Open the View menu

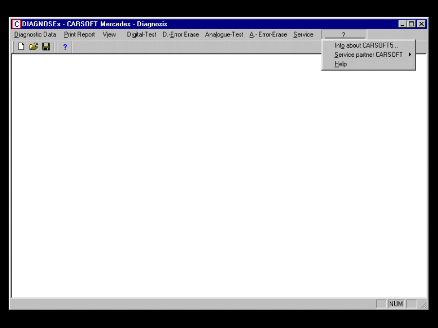click(x=109, y=35)
